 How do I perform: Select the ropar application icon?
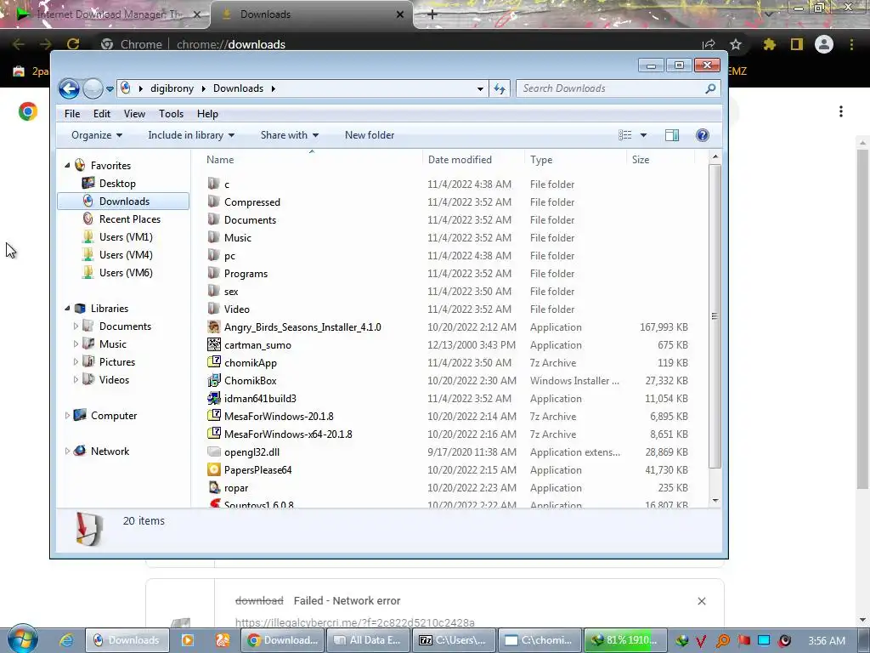213,487
